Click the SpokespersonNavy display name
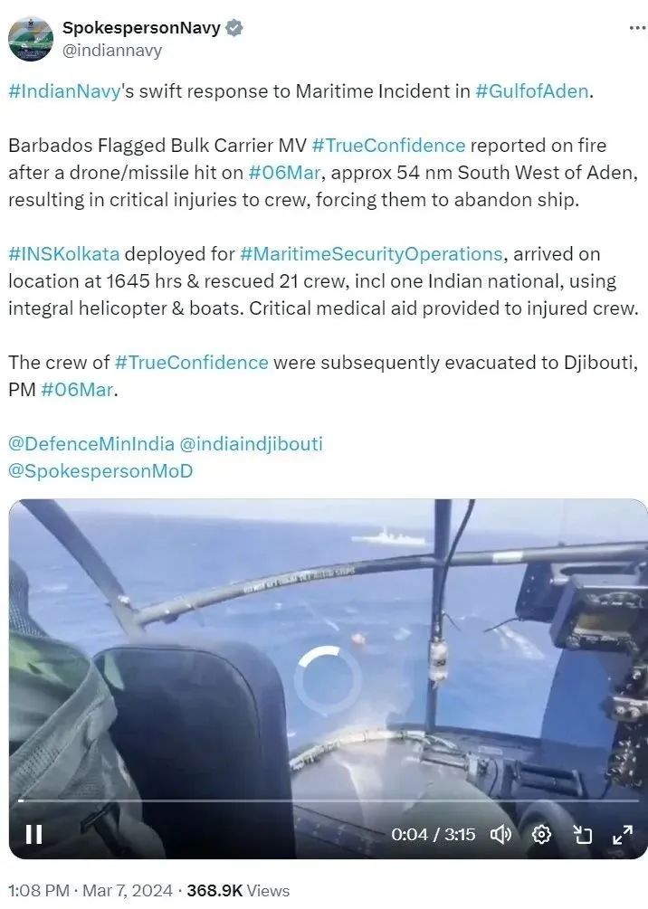This screenshot has width=648, height=909. (x=141, y=27)
